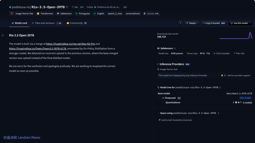Like this model with the heart button
Viewport: 255px width, 143px height.
[75, 7]
